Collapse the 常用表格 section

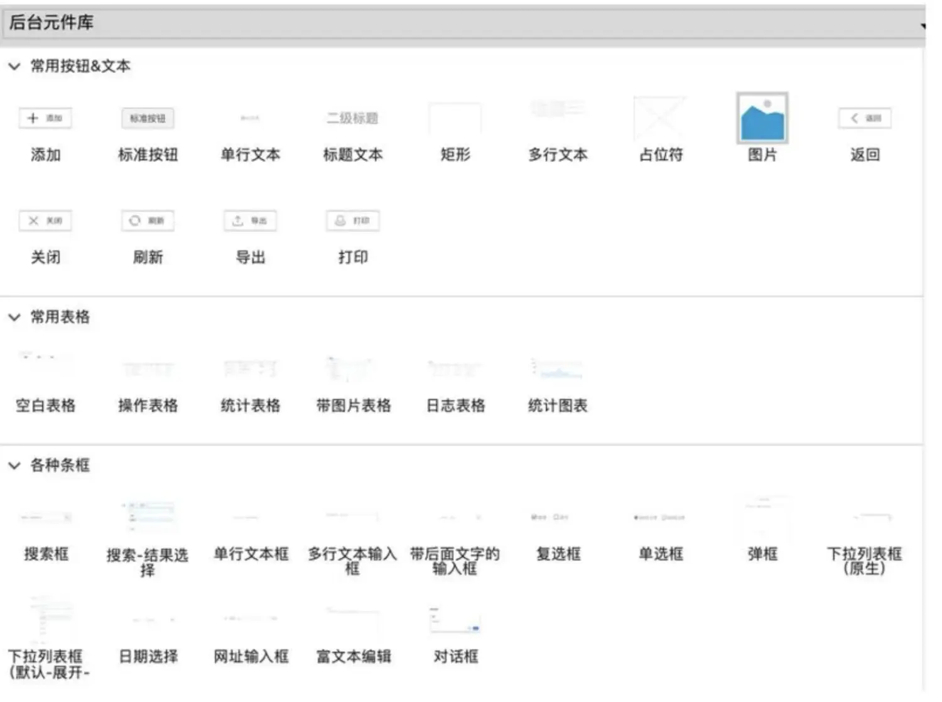click(x=14, y=317)
